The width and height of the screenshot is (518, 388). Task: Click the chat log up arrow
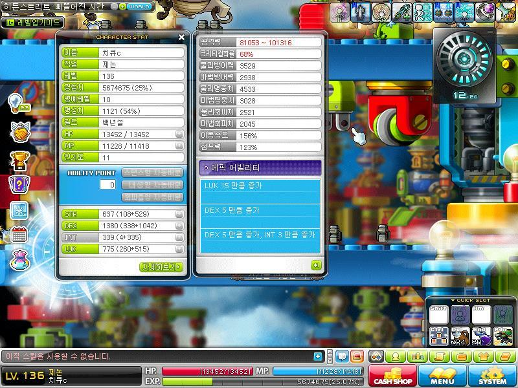[x=330, y=353]
